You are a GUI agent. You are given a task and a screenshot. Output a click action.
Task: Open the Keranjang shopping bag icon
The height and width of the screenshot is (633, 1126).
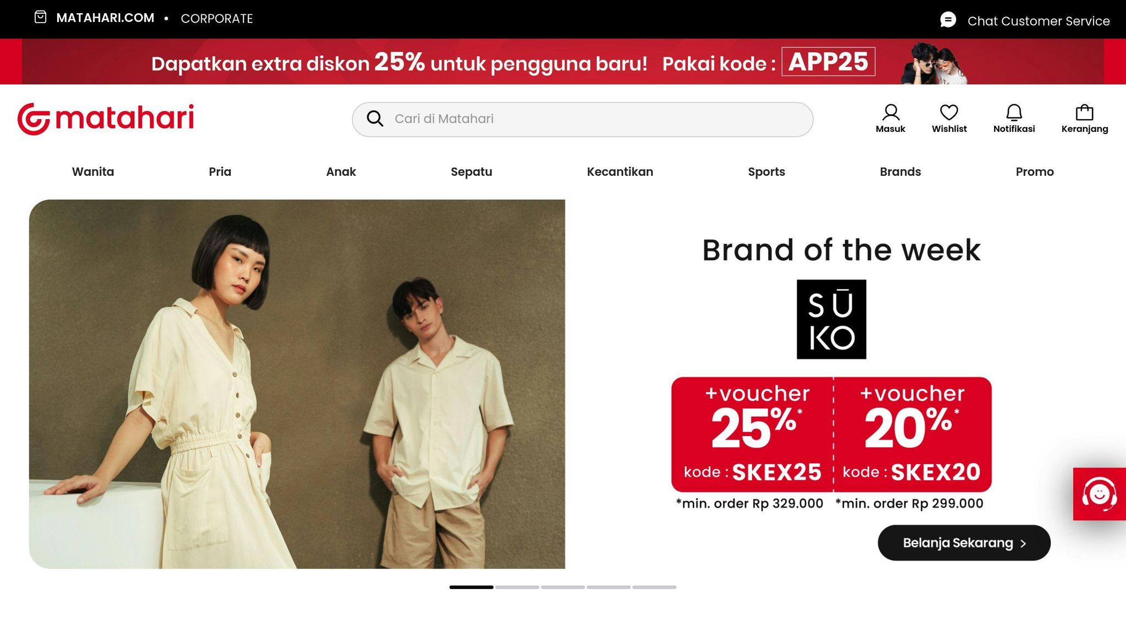click(x=1084, y=112)
